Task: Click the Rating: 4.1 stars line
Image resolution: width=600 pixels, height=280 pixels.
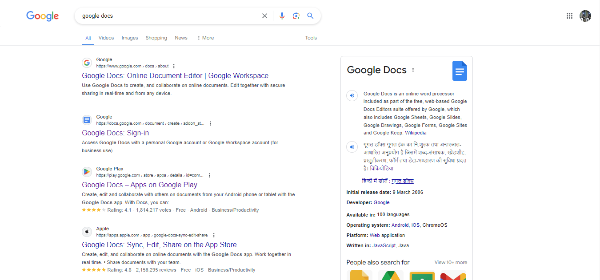Action: tap(170, 210)
